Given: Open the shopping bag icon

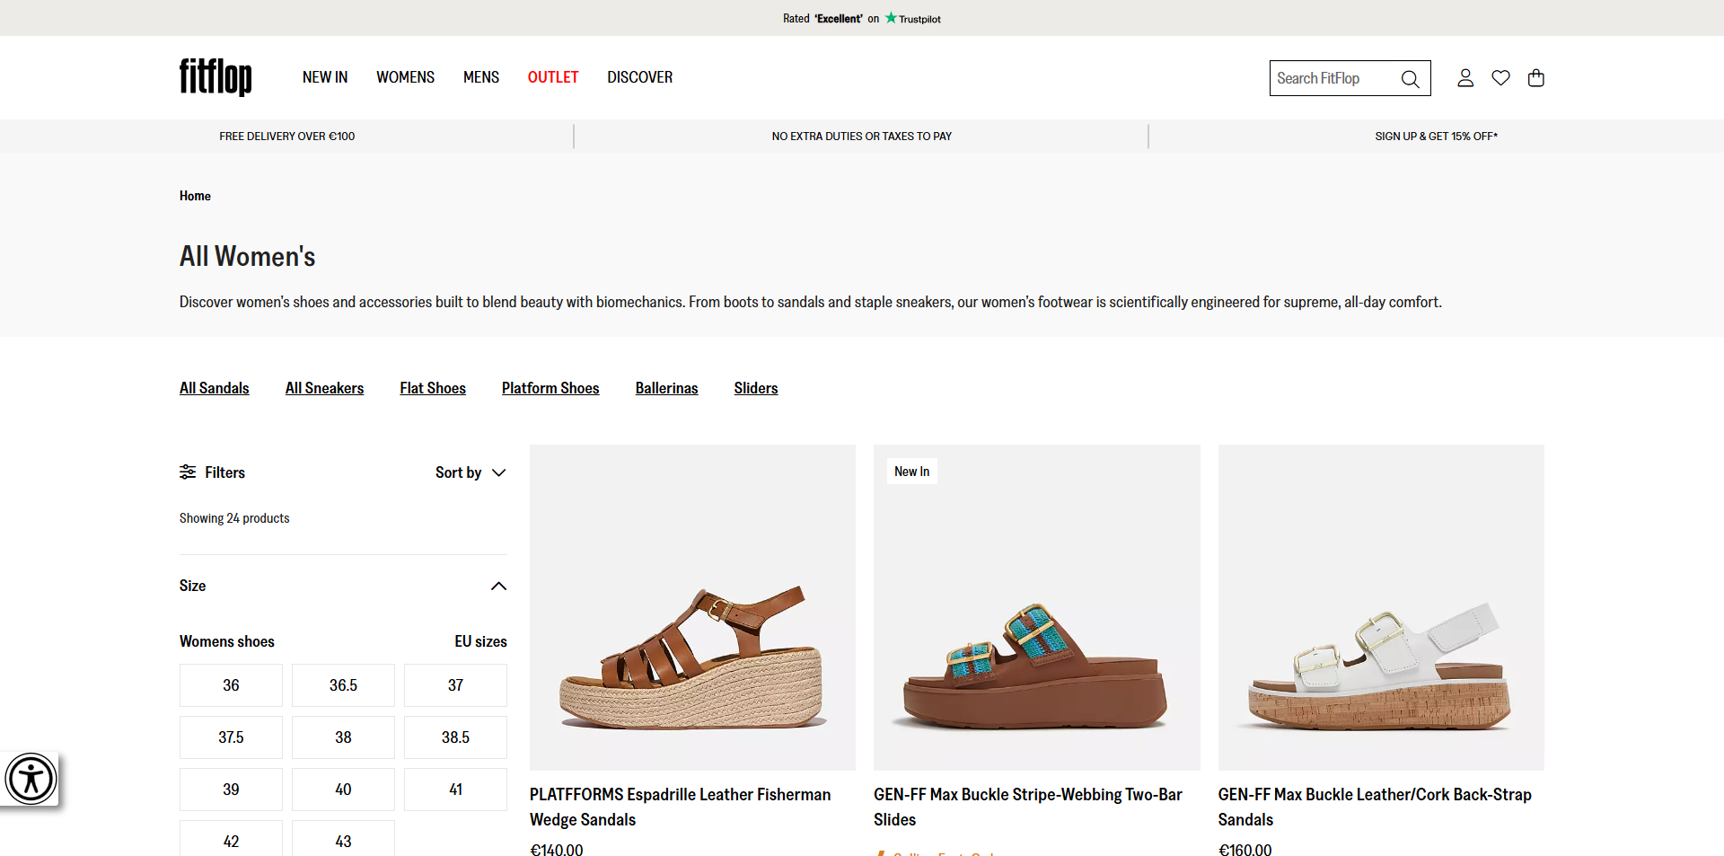Looking at the screenshot, I should point(1536,78).
